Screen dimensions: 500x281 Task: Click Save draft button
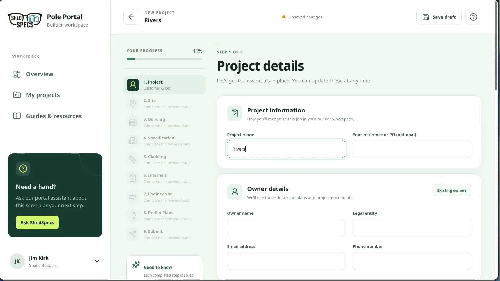[439, 17]
